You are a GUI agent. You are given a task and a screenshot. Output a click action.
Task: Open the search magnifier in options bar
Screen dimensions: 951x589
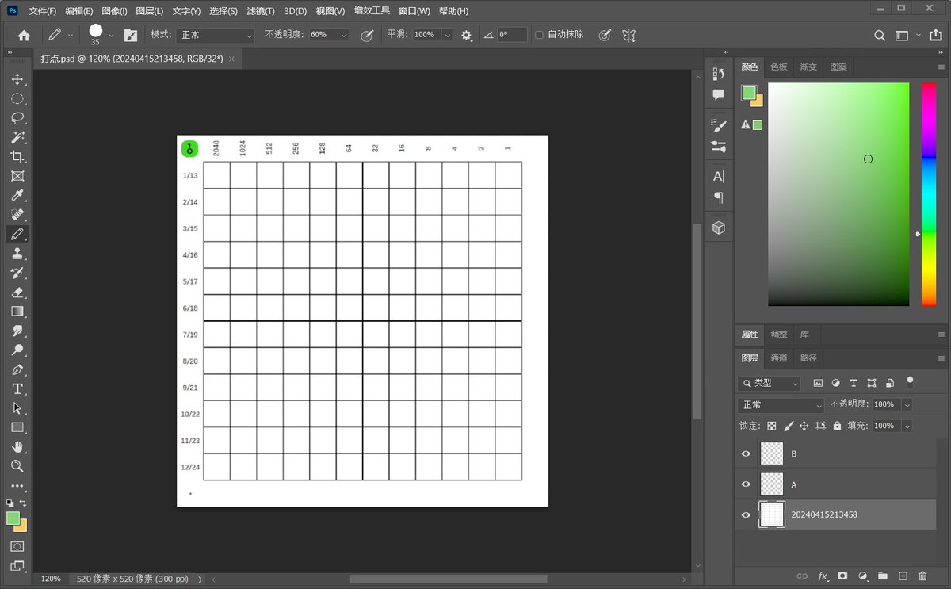click(x=880, y=35)
